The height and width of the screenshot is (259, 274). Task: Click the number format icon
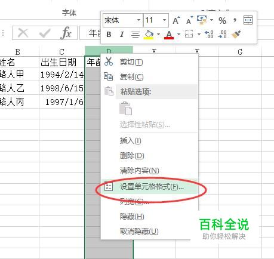pos(202,20)
